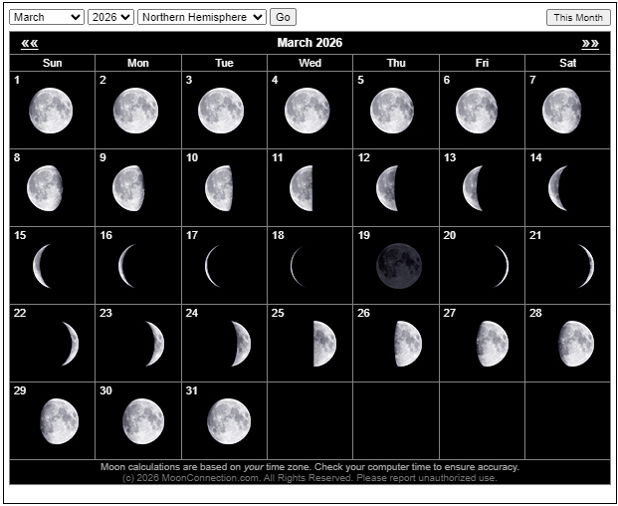Click the waning crescent moon on March 14
Viewport: 618px width, 506px height.
point(558,188)
